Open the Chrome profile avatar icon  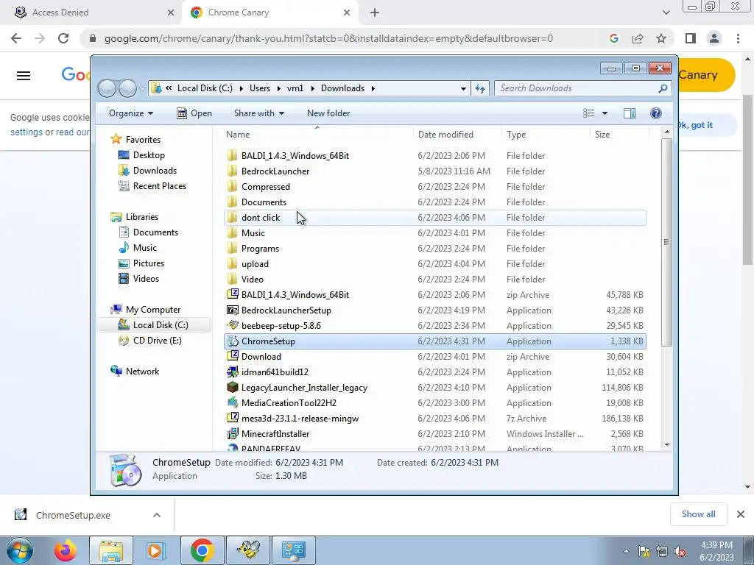[x=714, y=38]
